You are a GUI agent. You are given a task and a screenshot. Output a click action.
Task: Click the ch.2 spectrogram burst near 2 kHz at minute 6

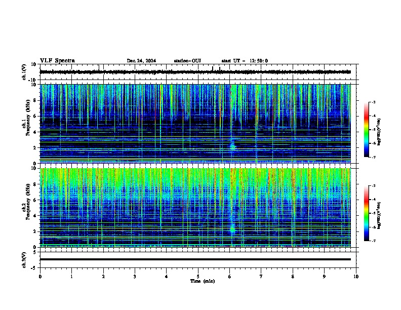click(x=232, y=229)
